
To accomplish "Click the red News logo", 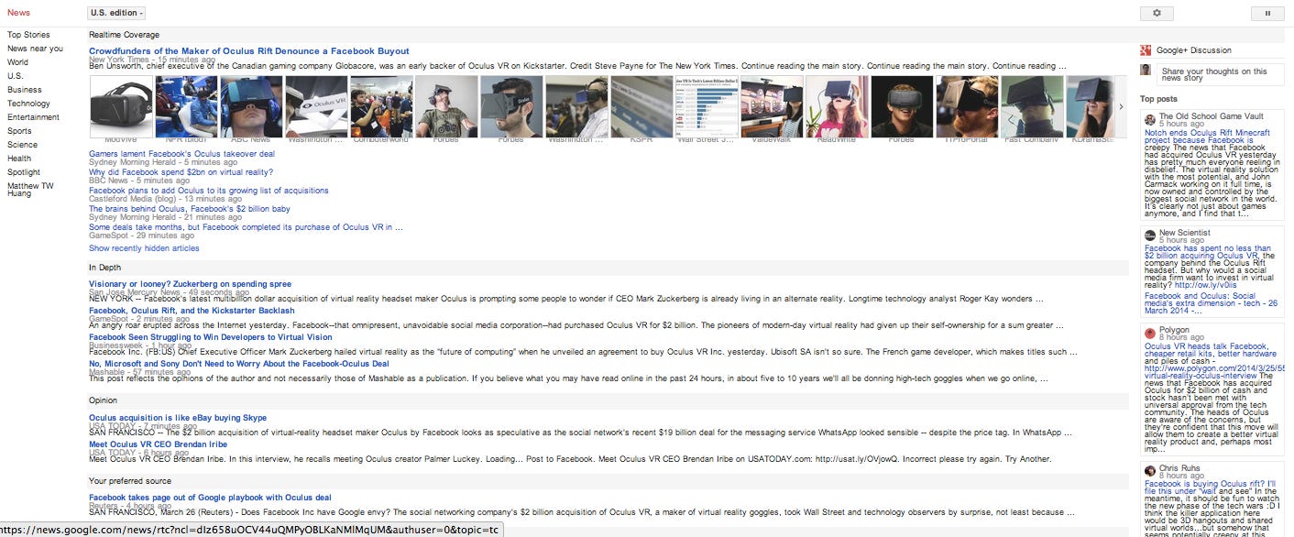I will coord(18,13).
